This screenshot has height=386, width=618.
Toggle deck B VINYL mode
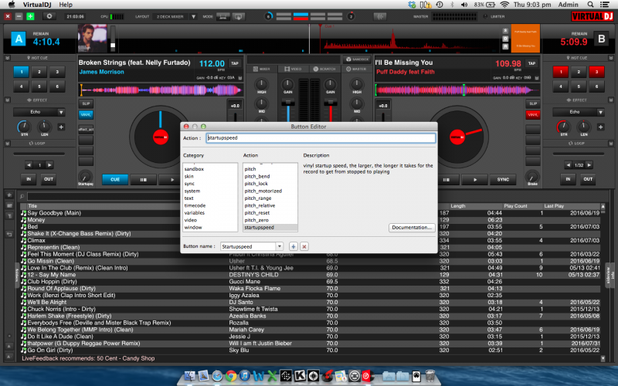coord(533,114)
